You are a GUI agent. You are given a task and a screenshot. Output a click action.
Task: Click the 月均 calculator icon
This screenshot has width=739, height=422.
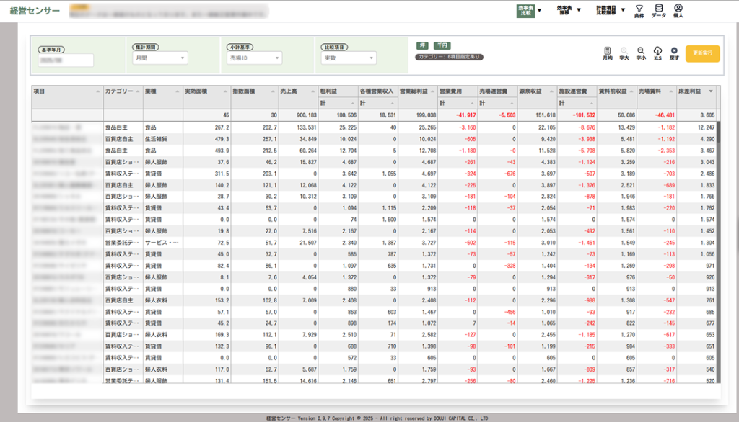coord(608,53)
